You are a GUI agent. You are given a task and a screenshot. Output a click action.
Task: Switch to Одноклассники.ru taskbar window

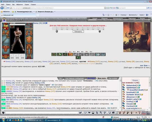click(53, 120)
